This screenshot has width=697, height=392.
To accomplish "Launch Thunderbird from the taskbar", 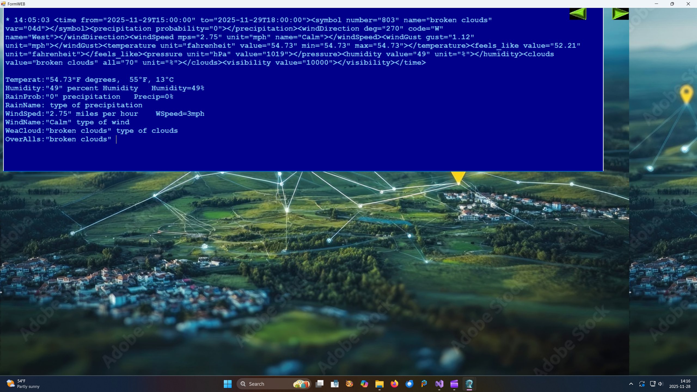I will tap(409, 384).
